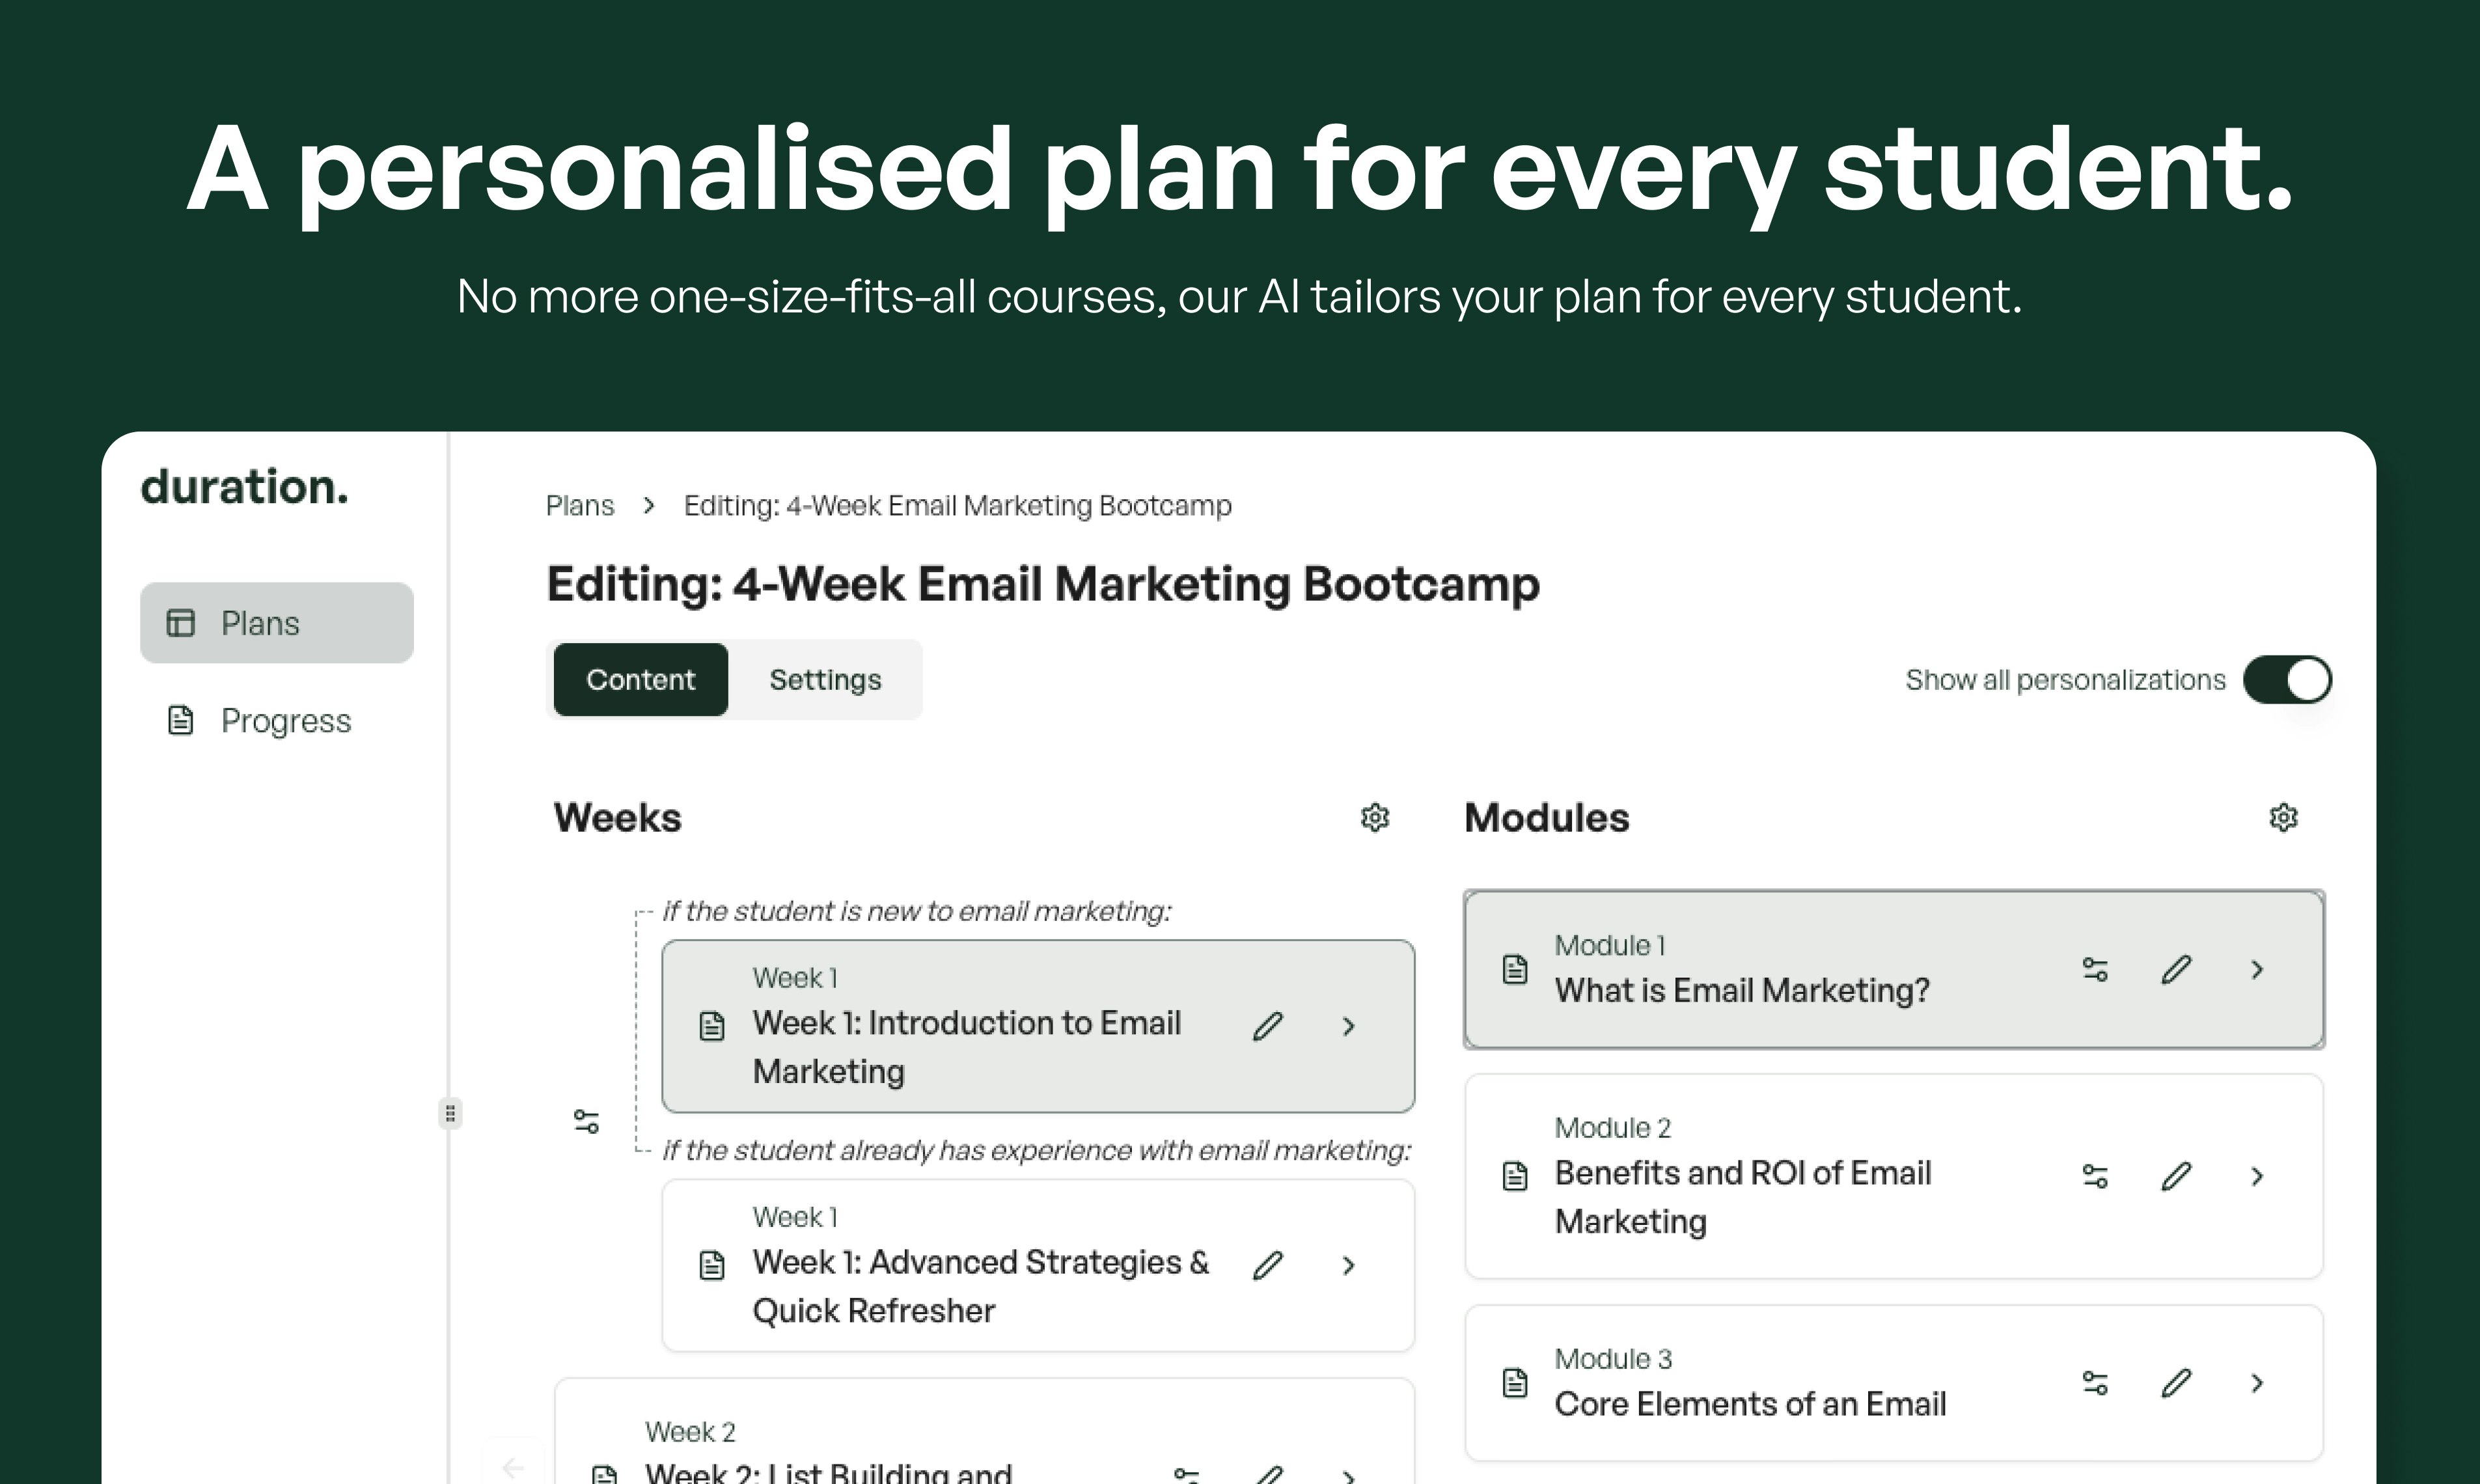Expand Week 1 Introduction chevron
The width and height of the screenshot is (2480, 1484).
(1348, 1026)
